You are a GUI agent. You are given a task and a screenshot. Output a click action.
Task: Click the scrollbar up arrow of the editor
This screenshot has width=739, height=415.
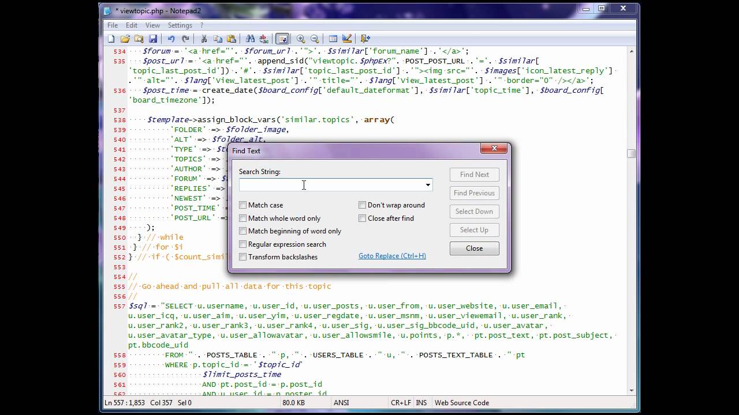(632, 51)
